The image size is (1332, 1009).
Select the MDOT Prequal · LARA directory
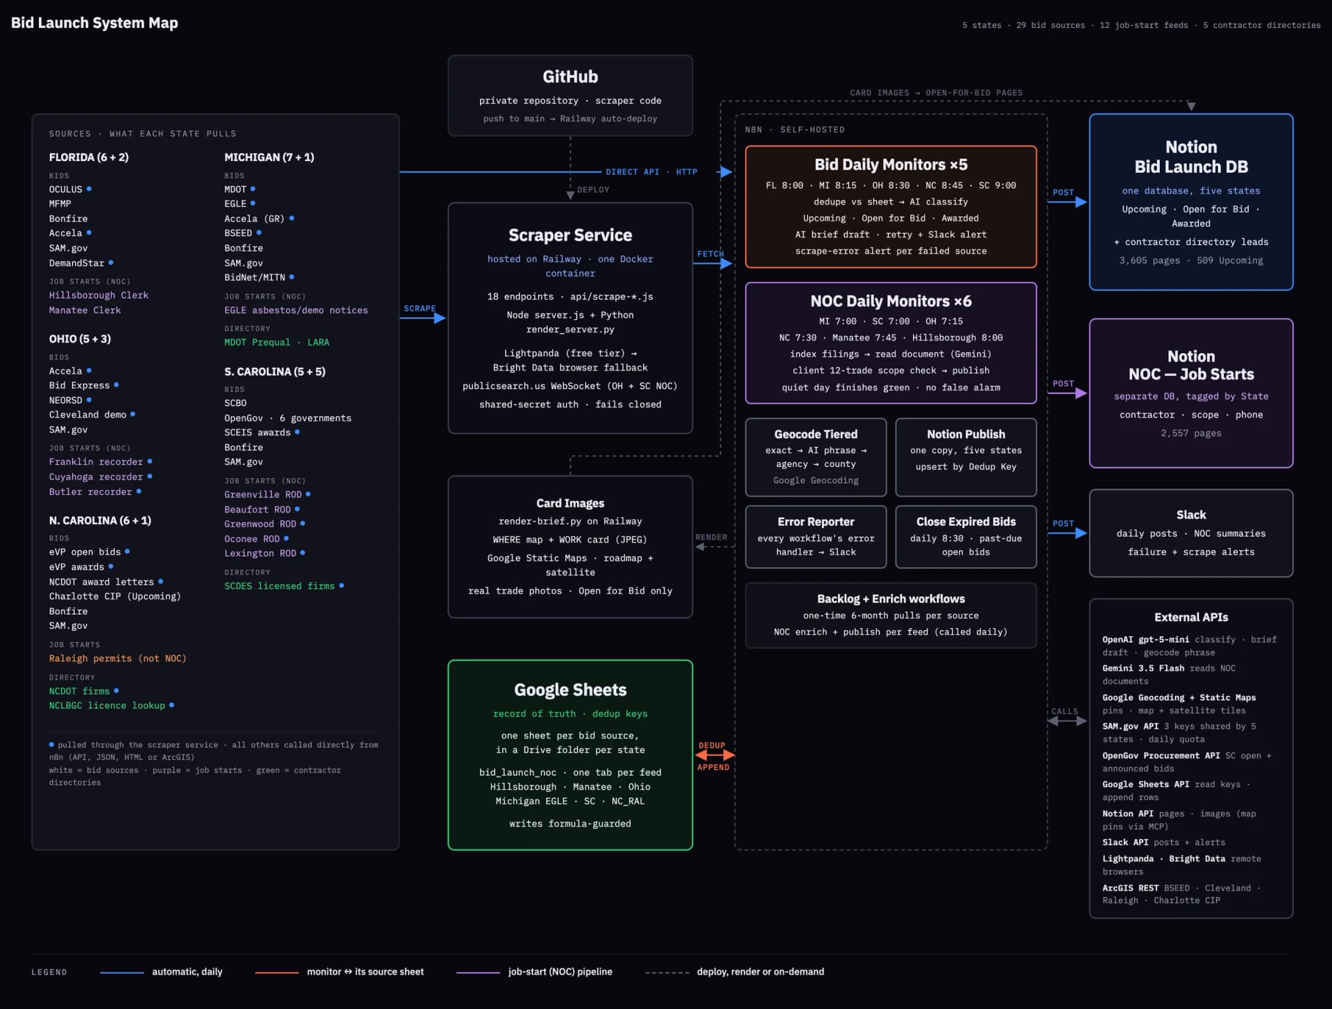click(277, 342)
